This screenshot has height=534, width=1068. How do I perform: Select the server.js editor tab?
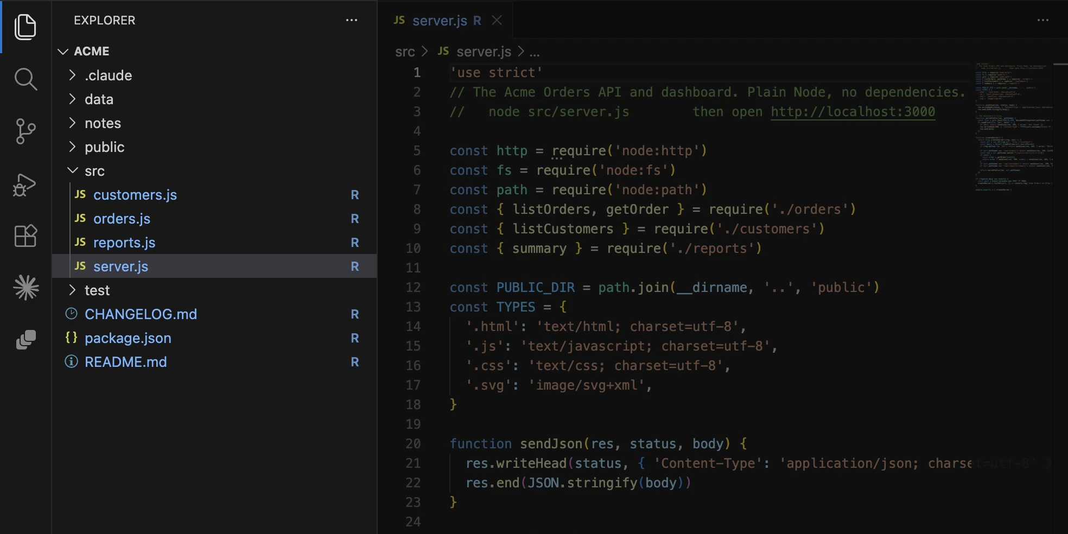pos(446,21)
